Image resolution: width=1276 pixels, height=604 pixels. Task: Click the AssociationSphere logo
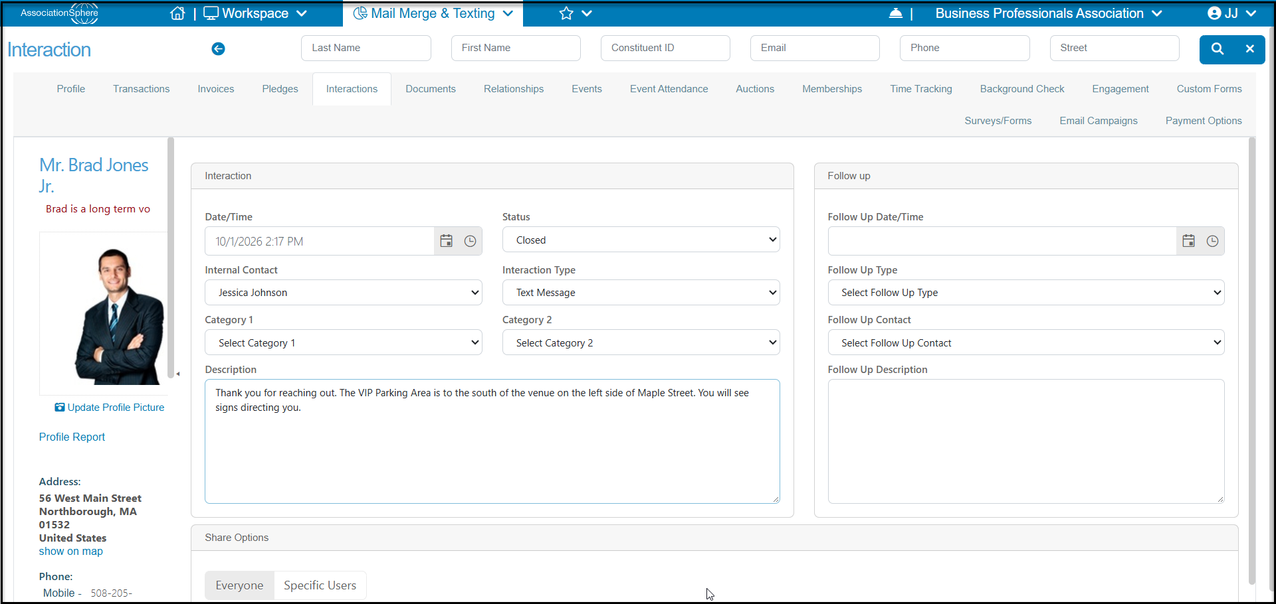pyautogui.click(x=60, y=13)
